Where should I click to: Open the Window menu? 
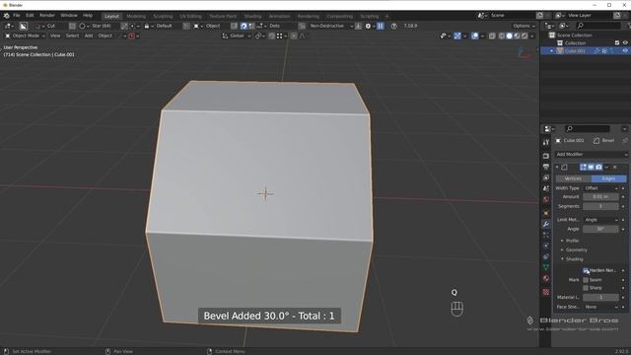[69, 16]
